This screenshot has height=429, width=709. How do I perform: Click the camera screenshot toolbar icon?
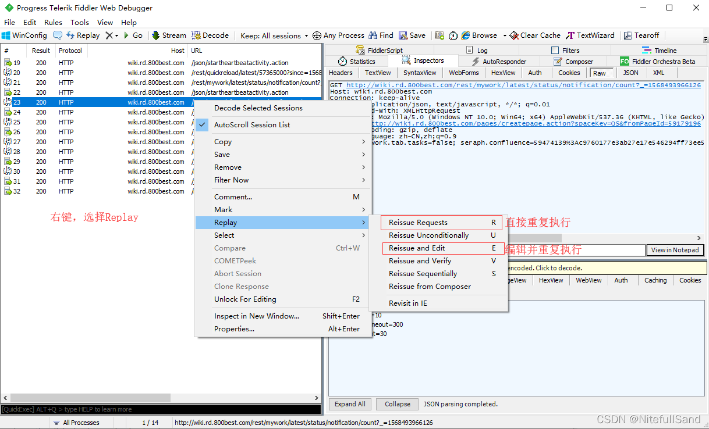439,35
